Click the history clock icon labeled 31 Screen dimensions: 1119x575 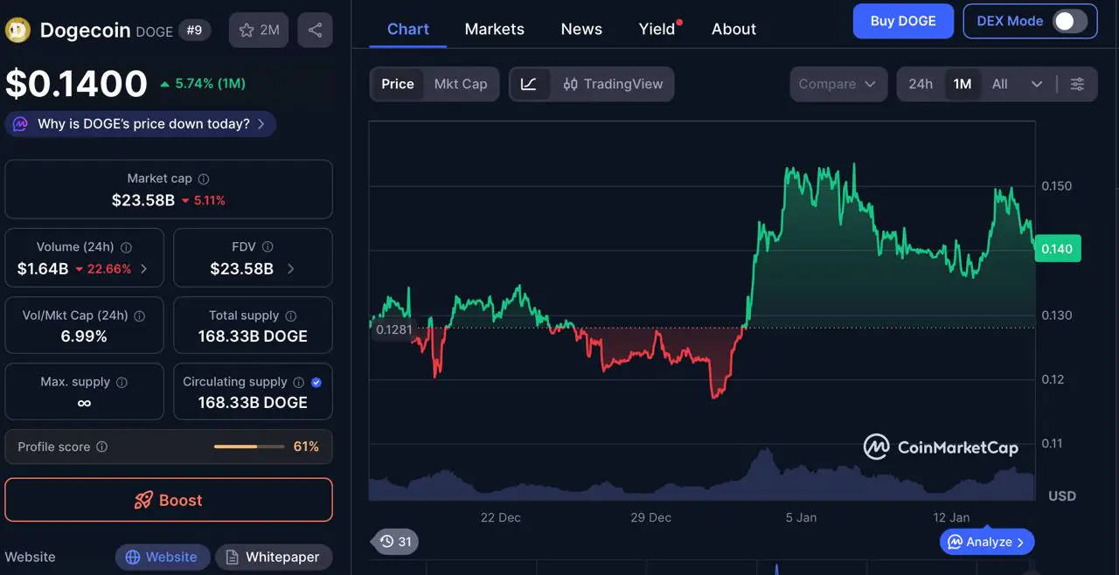(x=396, y=542)
